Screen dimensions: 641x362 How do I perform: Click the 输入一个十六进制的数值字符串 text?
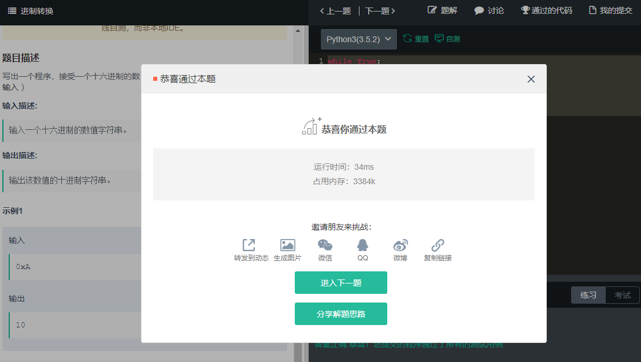(68, 130)
